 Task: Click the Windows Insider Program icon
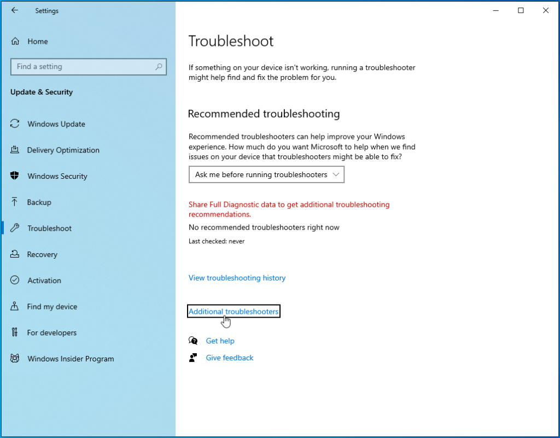15,359
